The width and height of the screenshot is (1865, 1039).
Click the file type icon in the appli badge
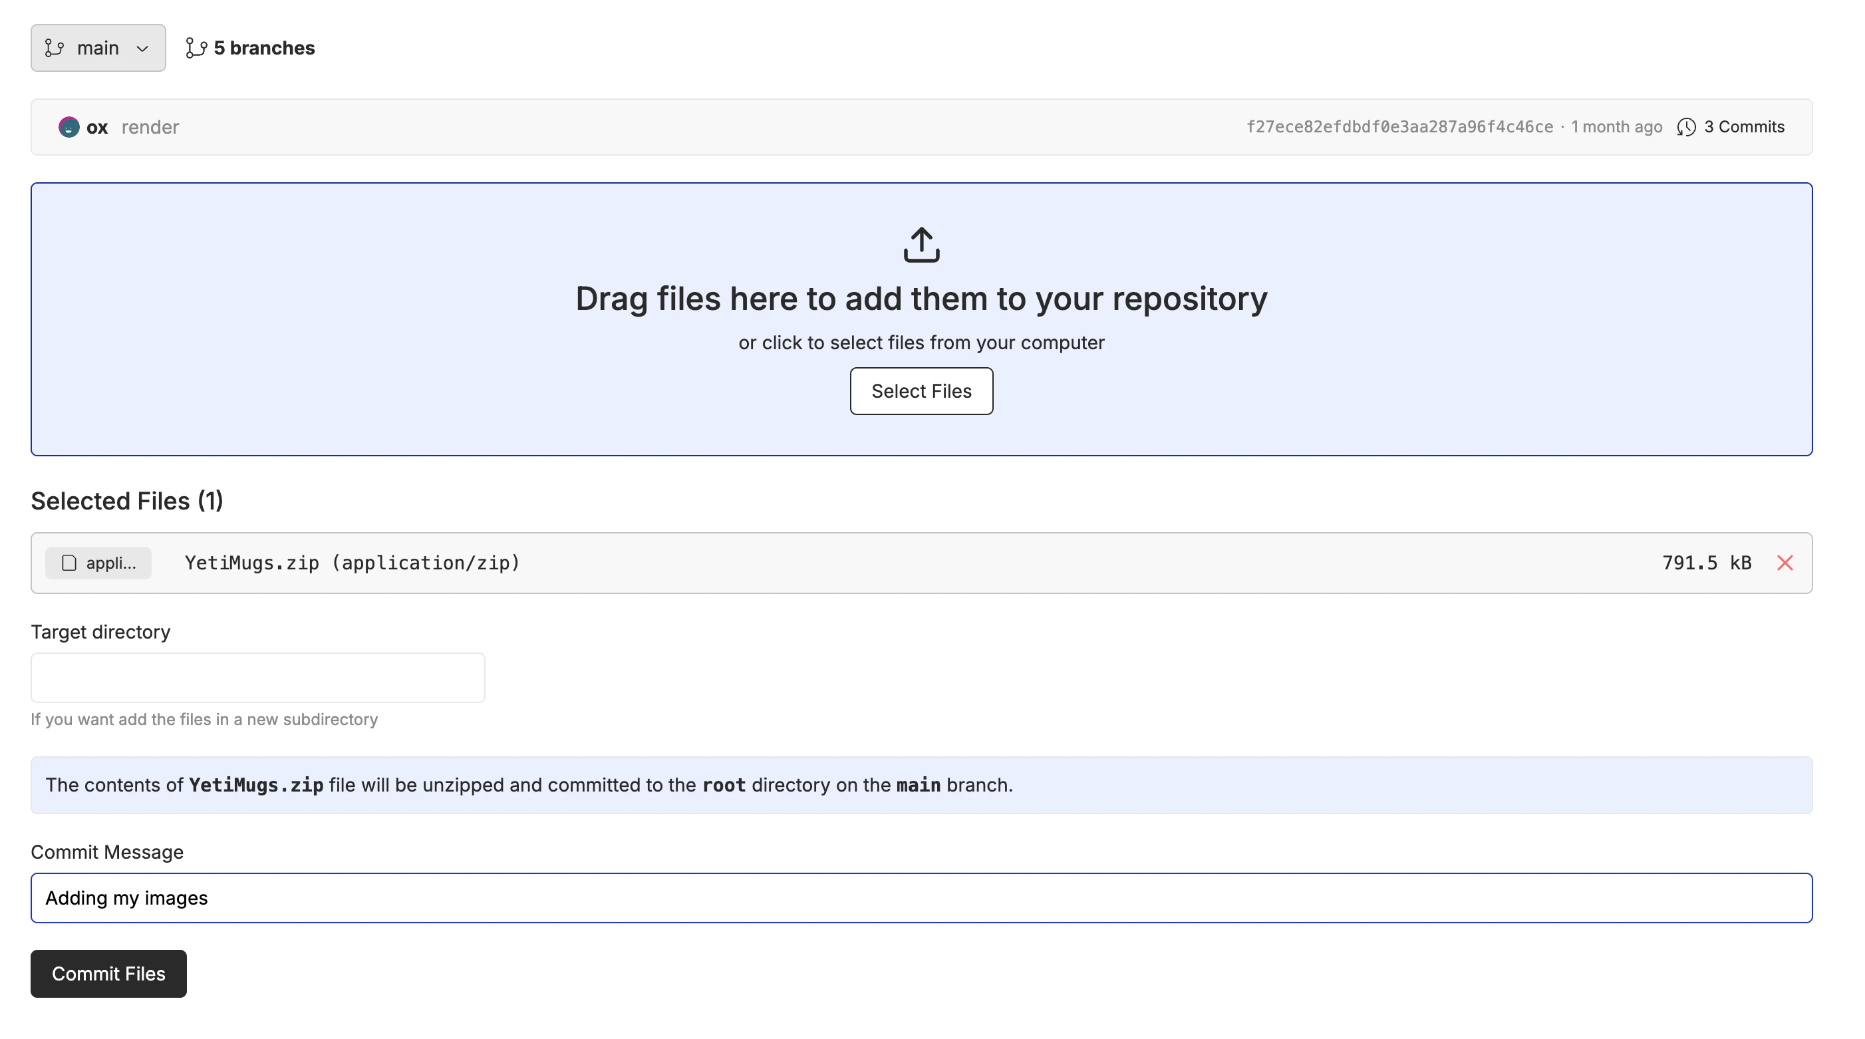pyautogui.click(x=69, y=563)
